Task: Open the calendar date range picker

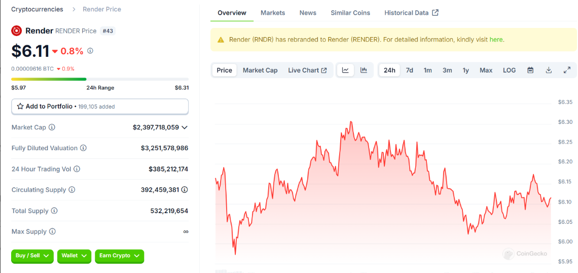Action: 530,70
